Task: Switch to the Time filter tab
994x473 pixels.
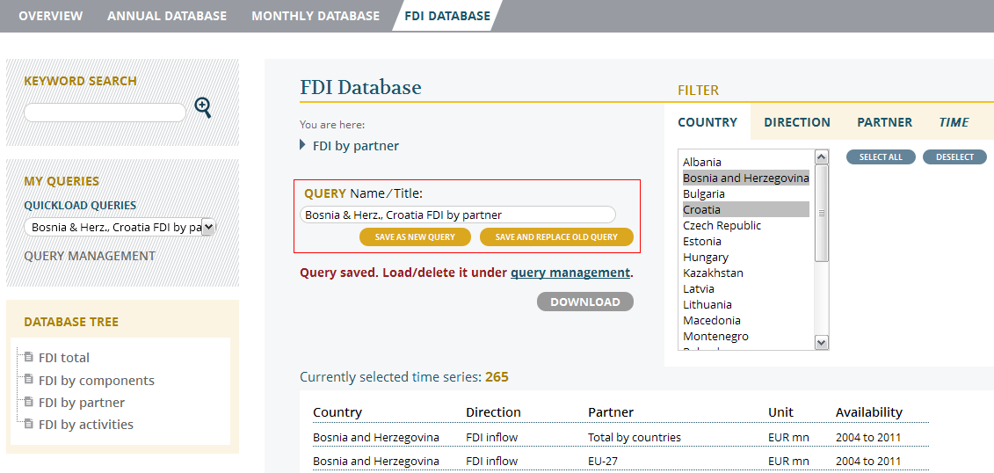Action: [x=954, y=122]
